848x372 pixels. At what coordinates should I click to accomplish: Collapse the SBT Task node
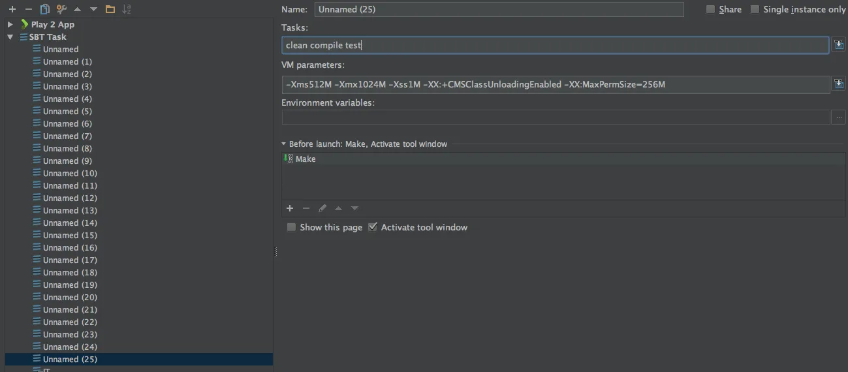click(10, 37)
